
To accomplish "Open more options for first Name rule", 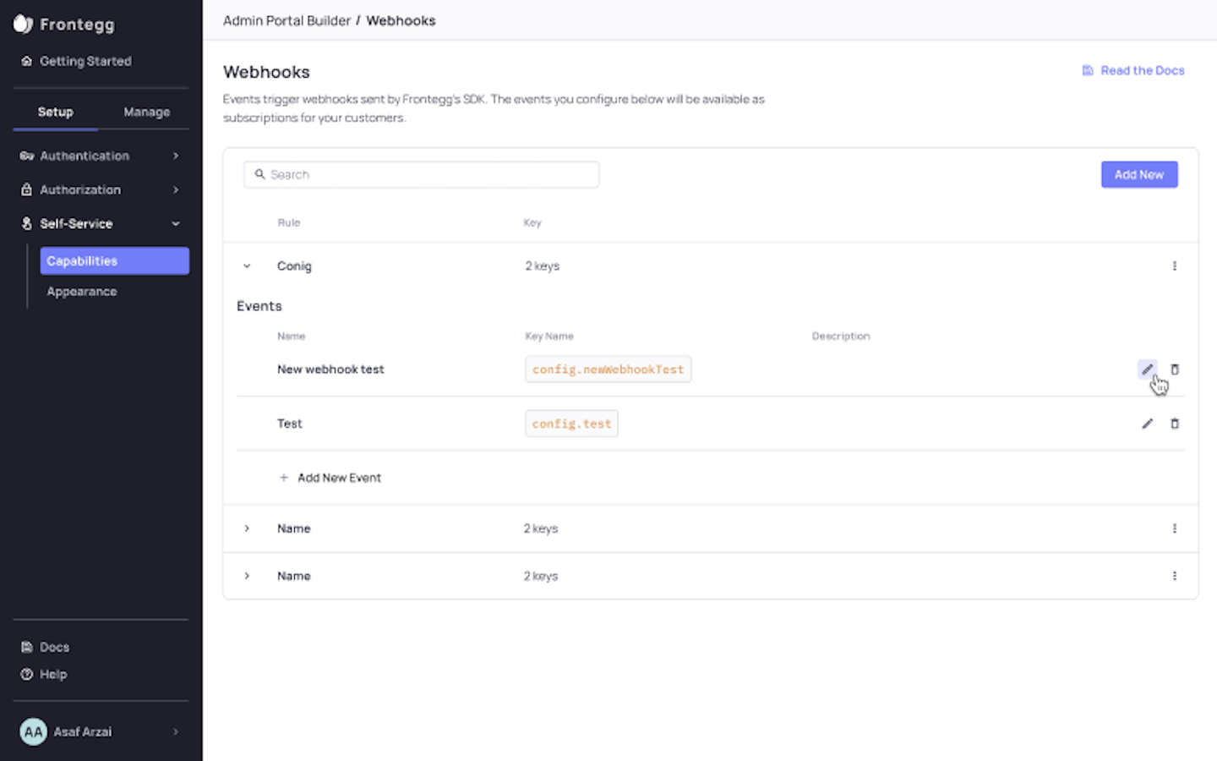I will (1175, 528).
